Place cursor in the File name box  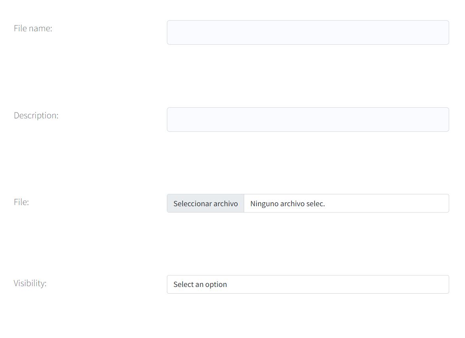pyautogui.click(x=308, y=32)
